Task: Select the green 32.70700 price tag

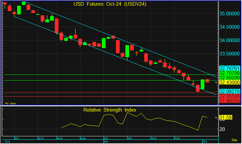Action: 229,73
